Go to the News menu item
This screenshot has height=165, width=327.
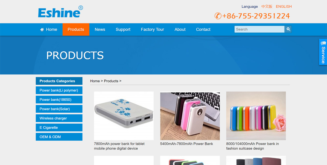pyautogui.click(x=100, y=29)
